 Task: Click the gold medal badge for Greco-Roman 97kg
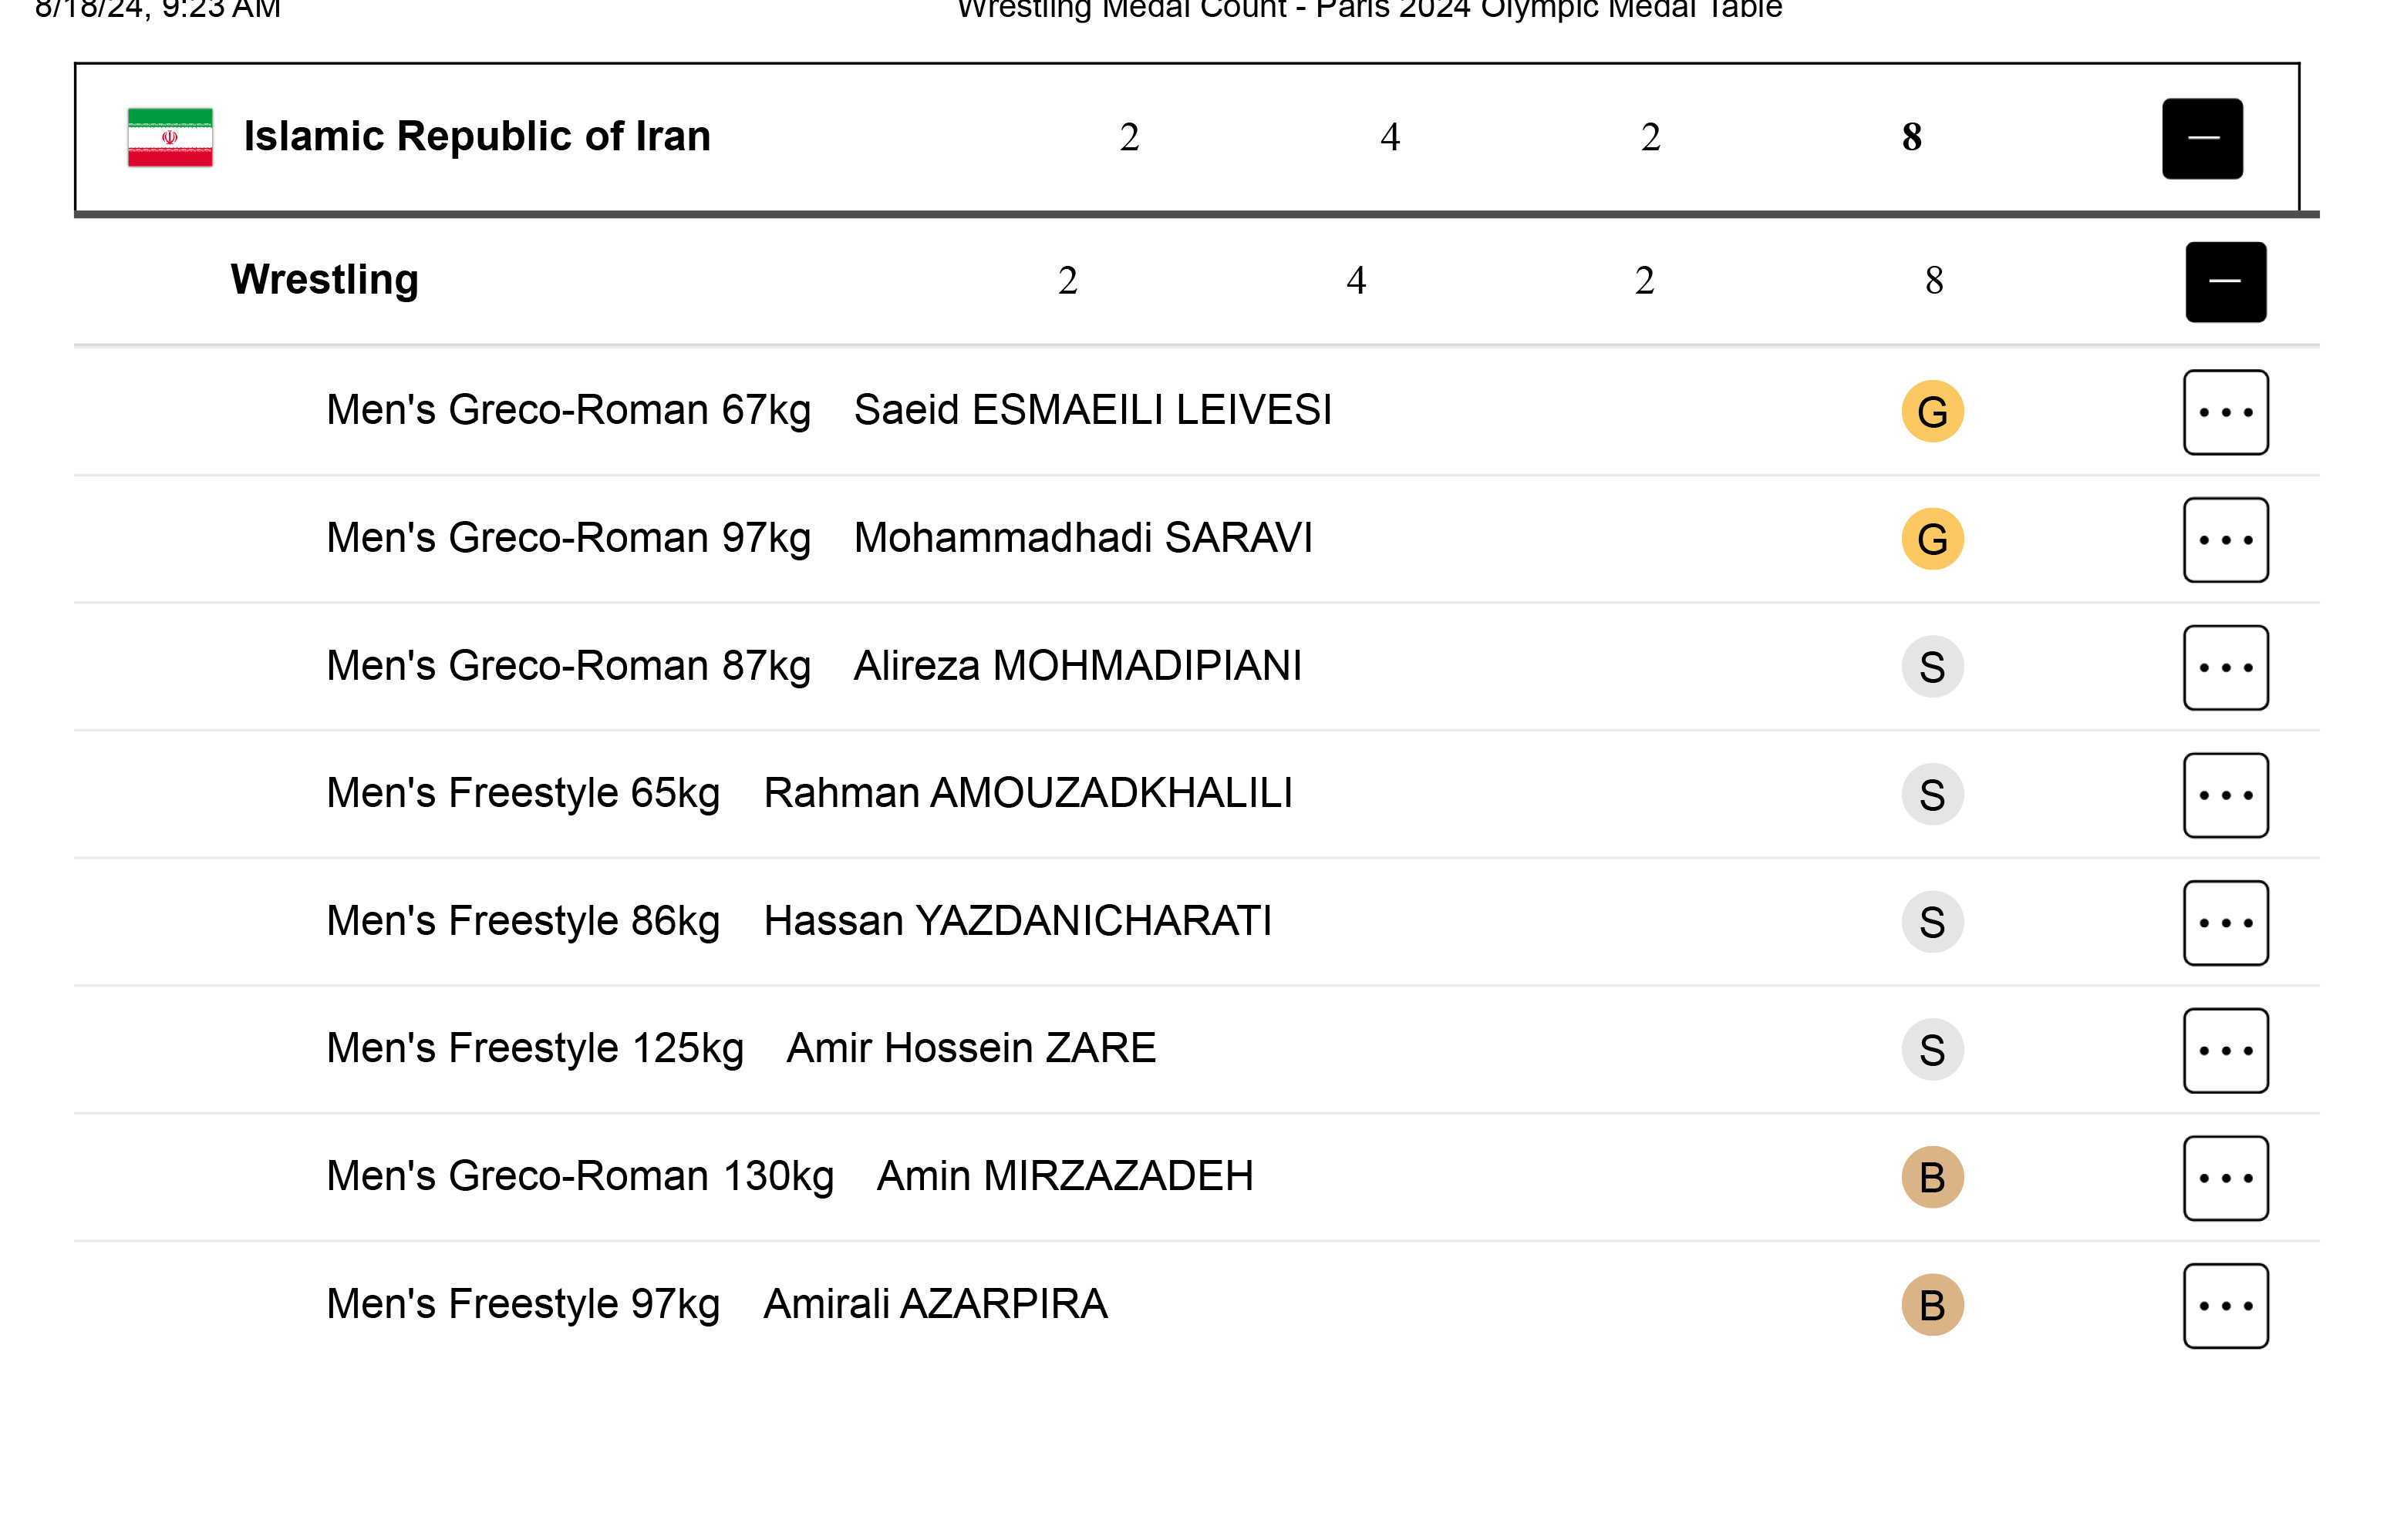click(x=1932, y=539)
